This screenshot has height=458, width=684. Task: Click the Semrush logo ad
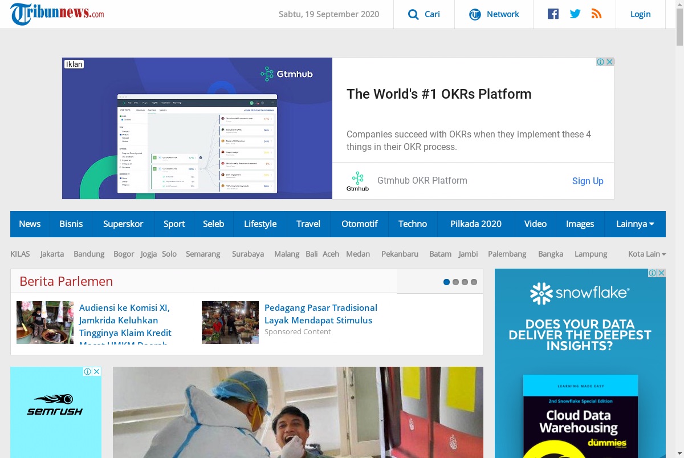click(x=55, y=404)
